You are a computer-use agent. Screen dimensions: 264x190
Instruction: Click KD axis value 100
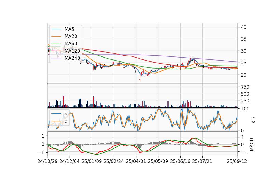245,109
